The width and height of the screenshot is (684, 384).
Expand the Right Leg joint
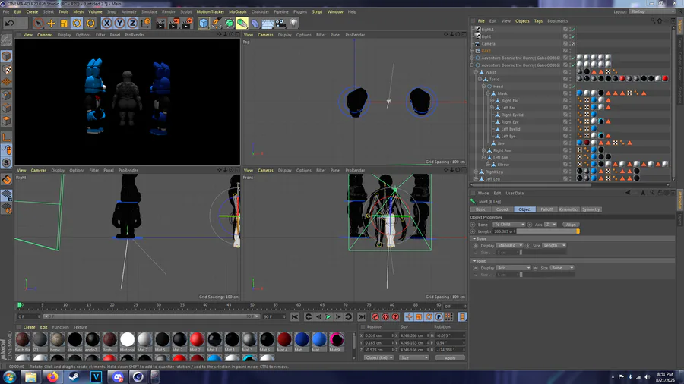[x=476, y=172]
